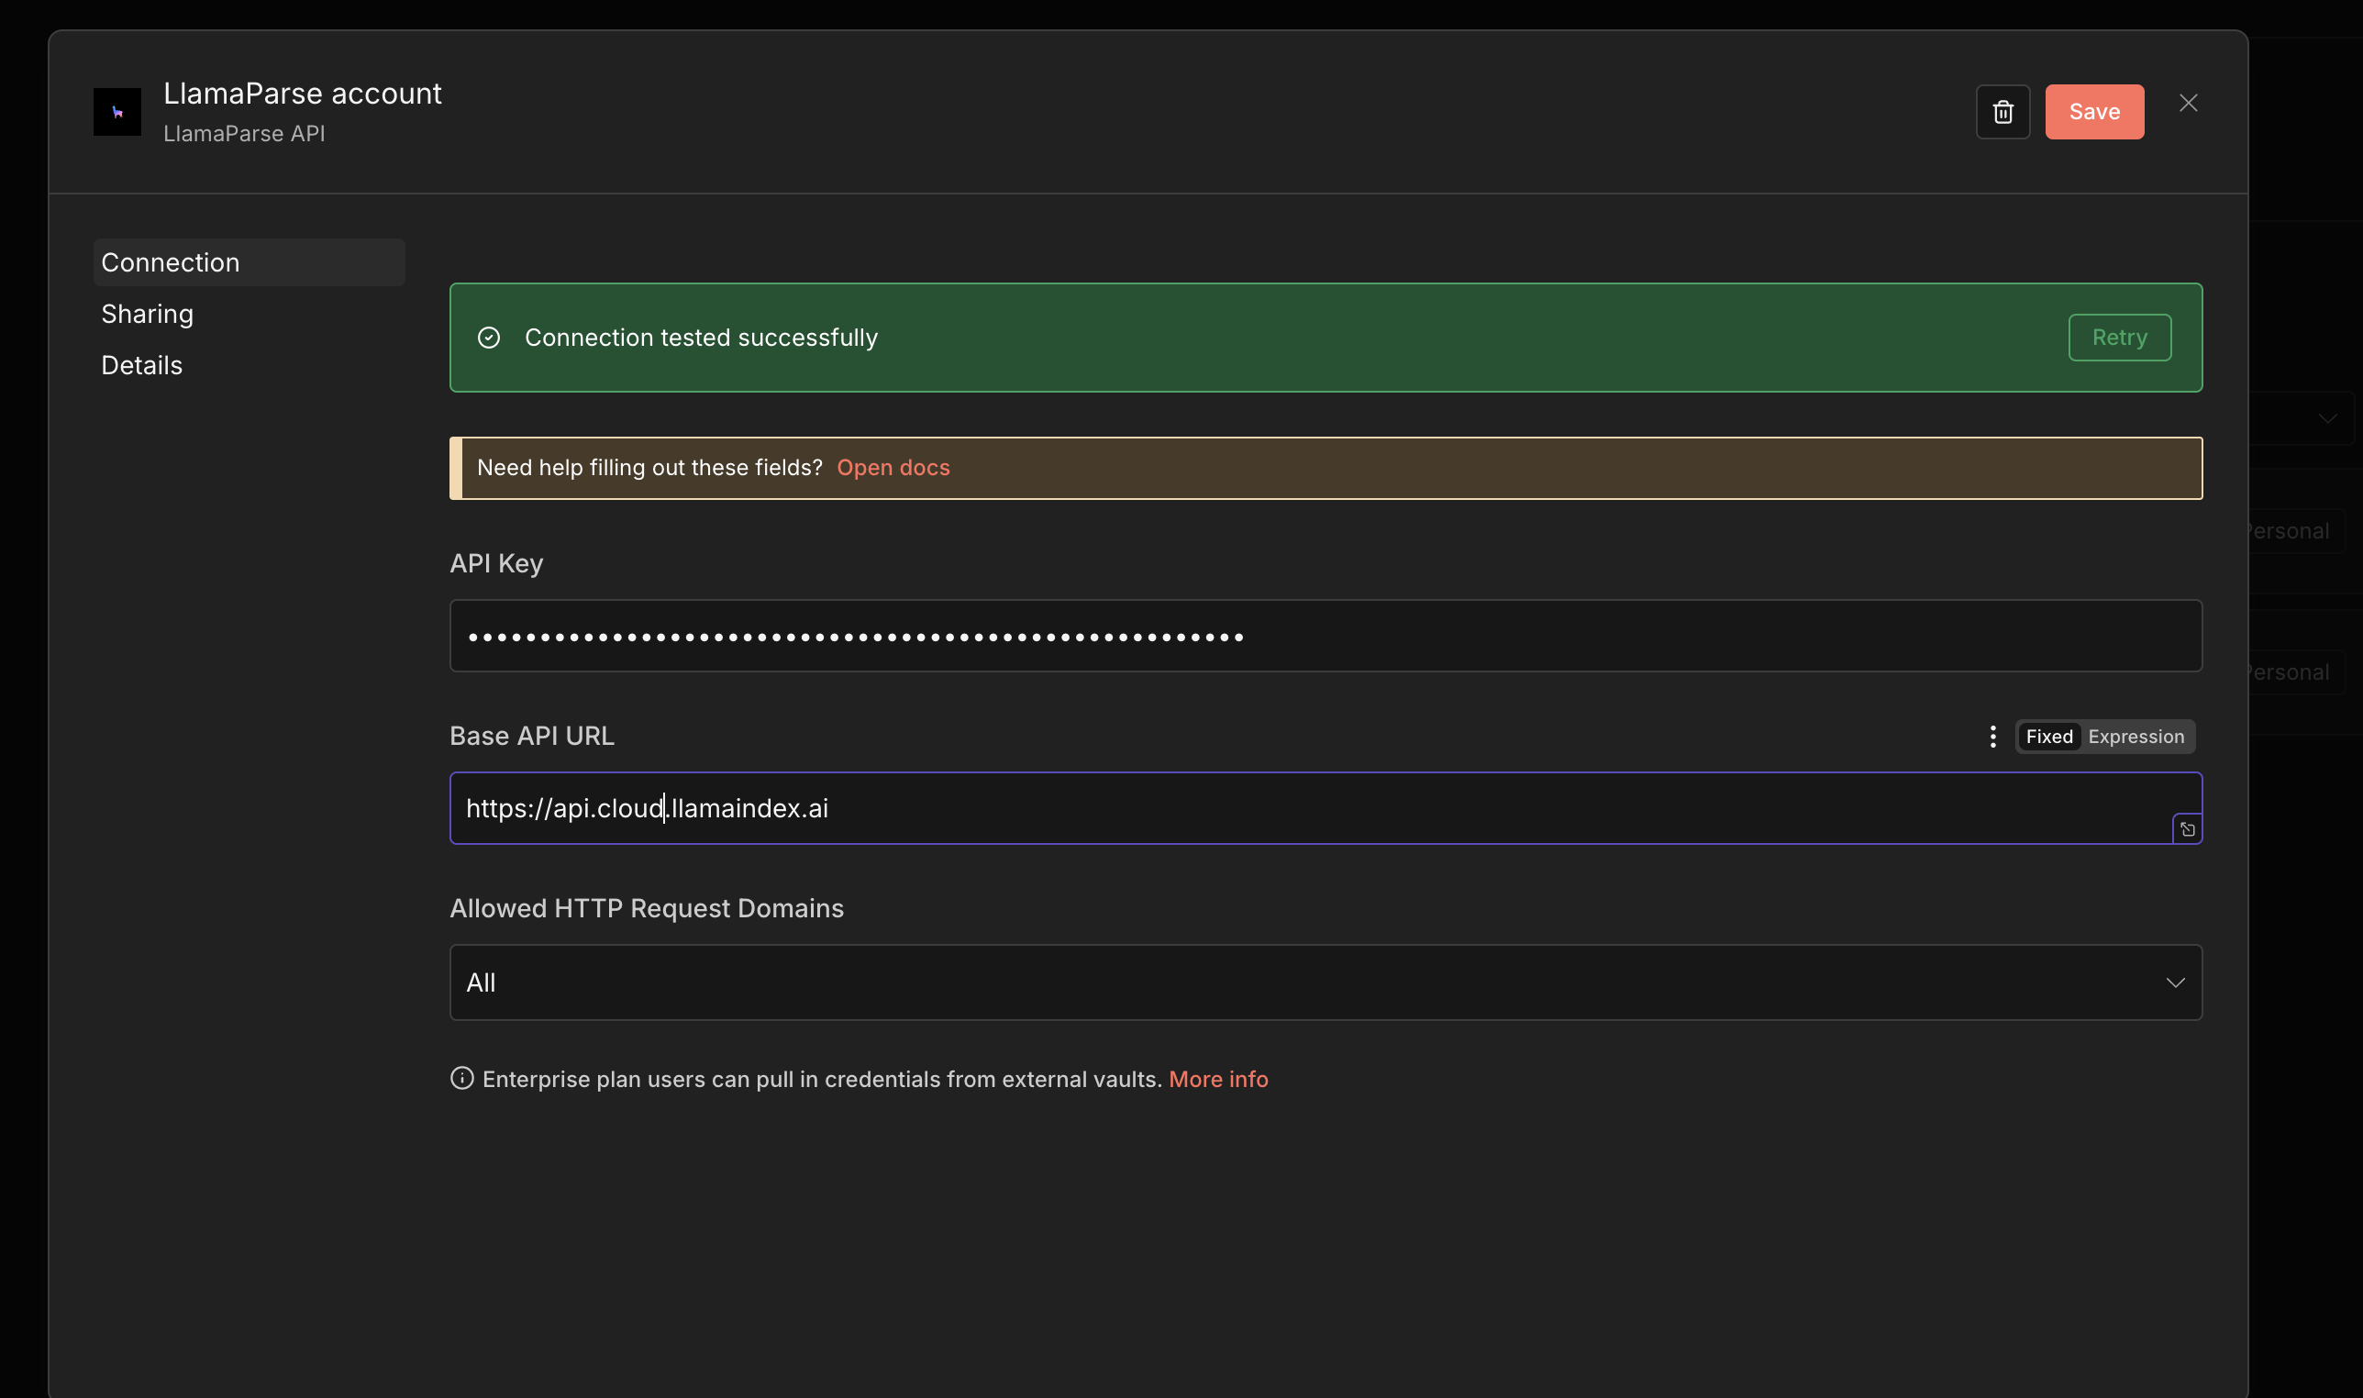Open the More info link
2363x1398 pixels.
pos(1218,1079)
